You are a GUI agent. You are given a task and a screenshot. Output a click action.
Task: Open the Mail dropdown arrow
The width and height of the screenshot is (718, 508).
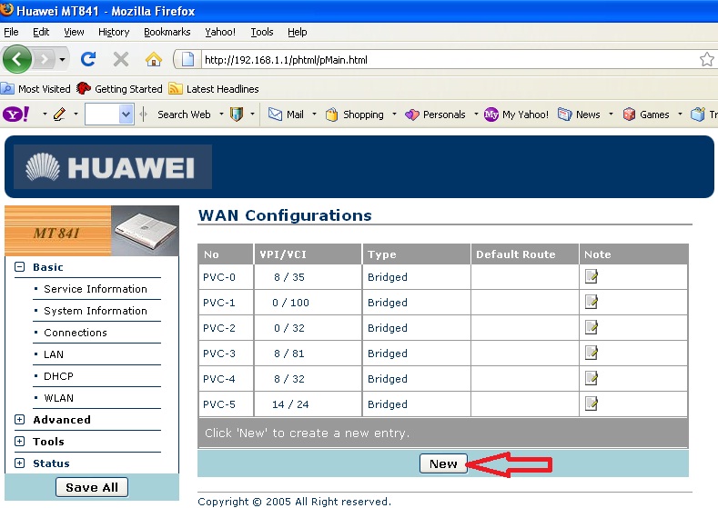click(314, 114)
